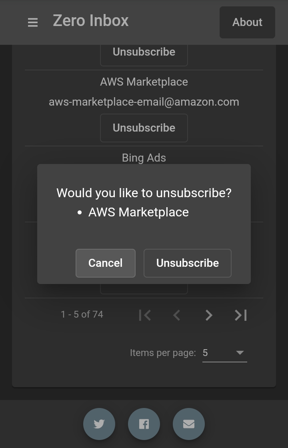Confirm Unsubscribe in the dialog
The image size is (288, 448).
point(188,263)
